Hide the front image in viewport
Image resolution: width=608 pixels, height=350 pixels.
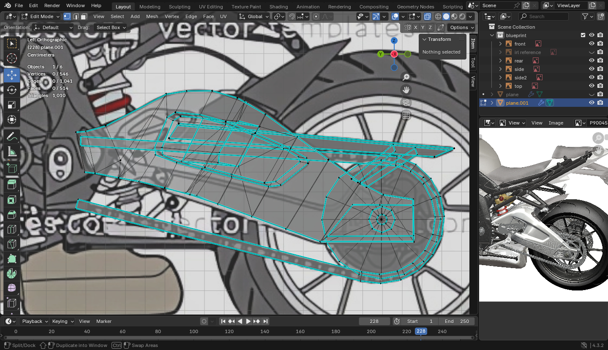point(592,44)
